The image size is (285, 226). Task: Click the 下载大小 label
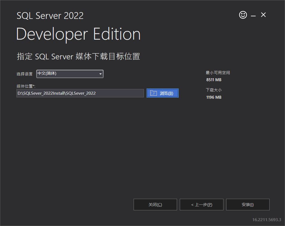(x=214, y=90)
